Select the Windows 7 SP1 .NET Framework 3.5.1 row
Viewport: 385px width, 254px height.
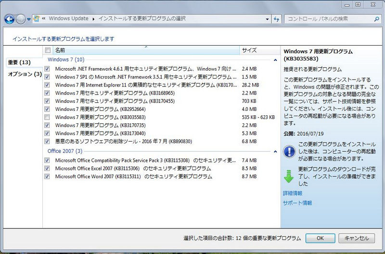tap(161, 77)
